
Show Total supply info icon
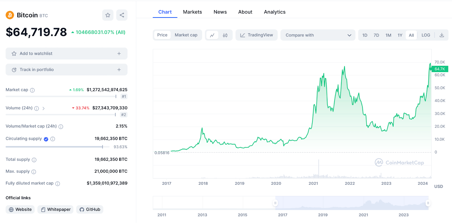coord(34,160)
